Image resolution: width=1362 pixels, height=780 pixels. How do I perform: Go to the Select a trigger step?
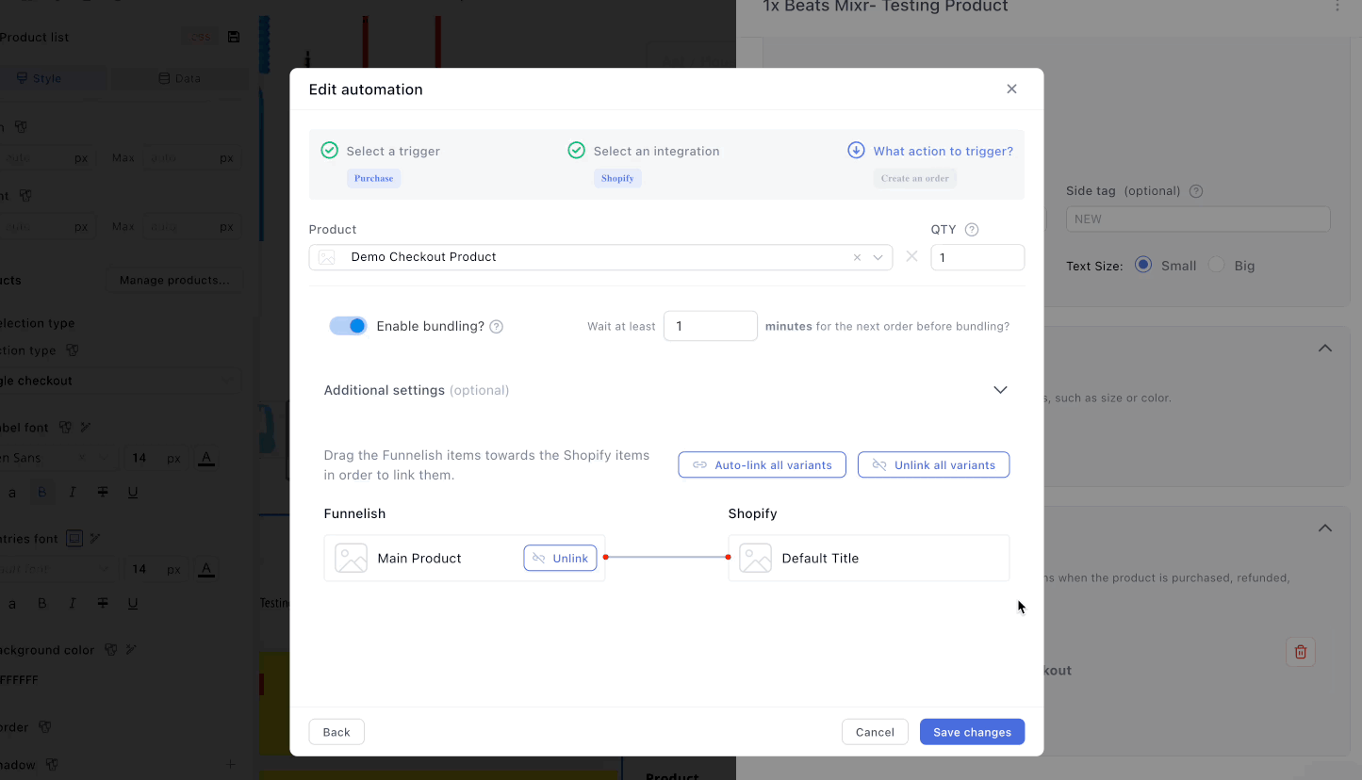point(392,151)
